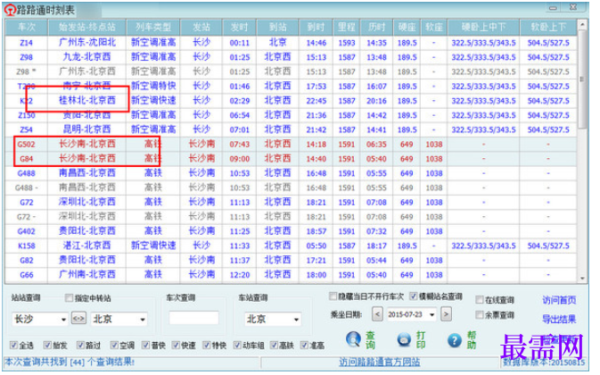This screenshot has height=375, width=600.
Task: Open the 乘坐日期 2015-07-23 date dropdown
Action: click(432, 315)
